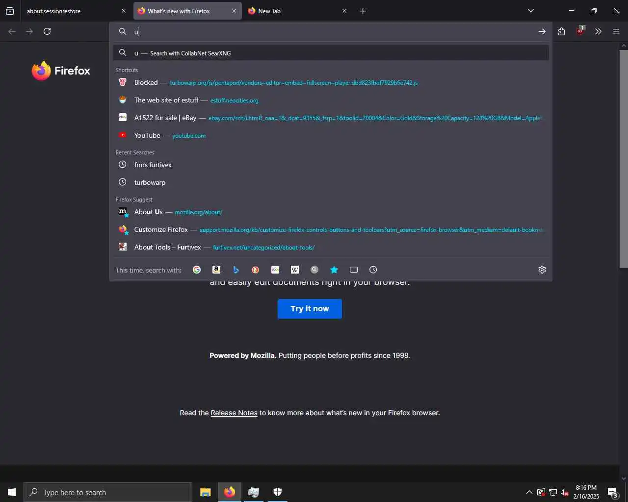This screenshot has height=502, width=628.
Task: Go forward one page
Action: tap(29, 31)
